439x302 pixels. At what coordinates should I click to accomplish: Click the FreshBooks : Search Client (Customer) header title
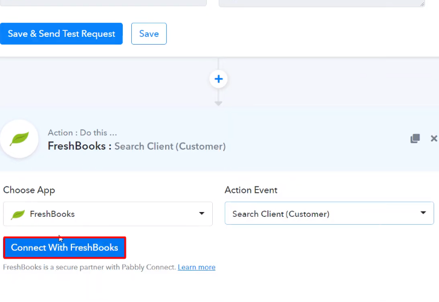137,146
